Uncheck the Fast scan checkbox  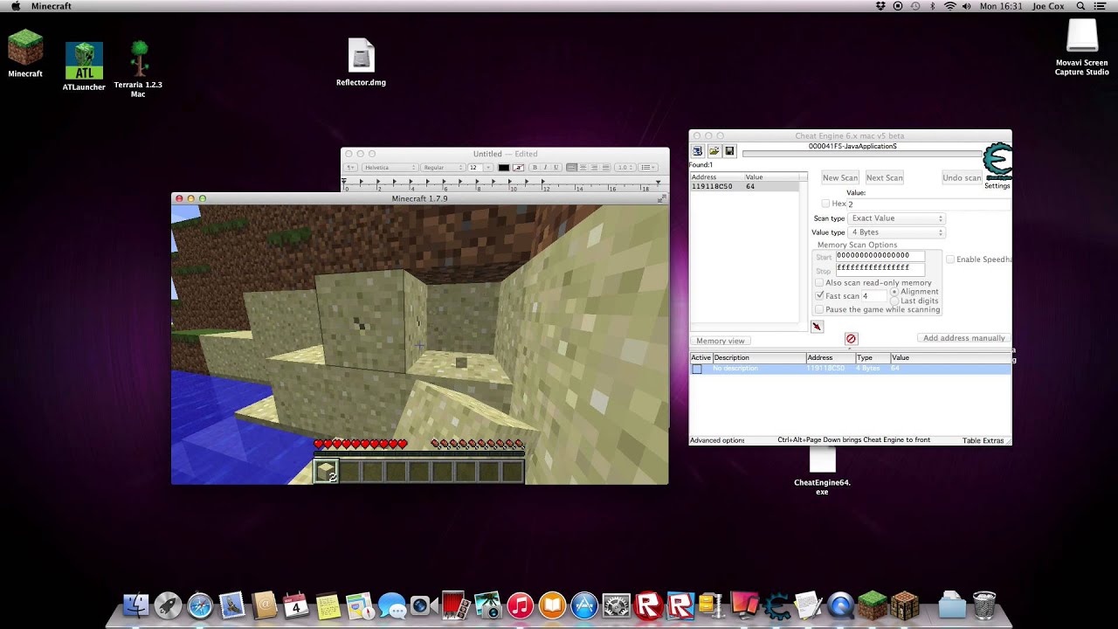click(x=819, y=296)
